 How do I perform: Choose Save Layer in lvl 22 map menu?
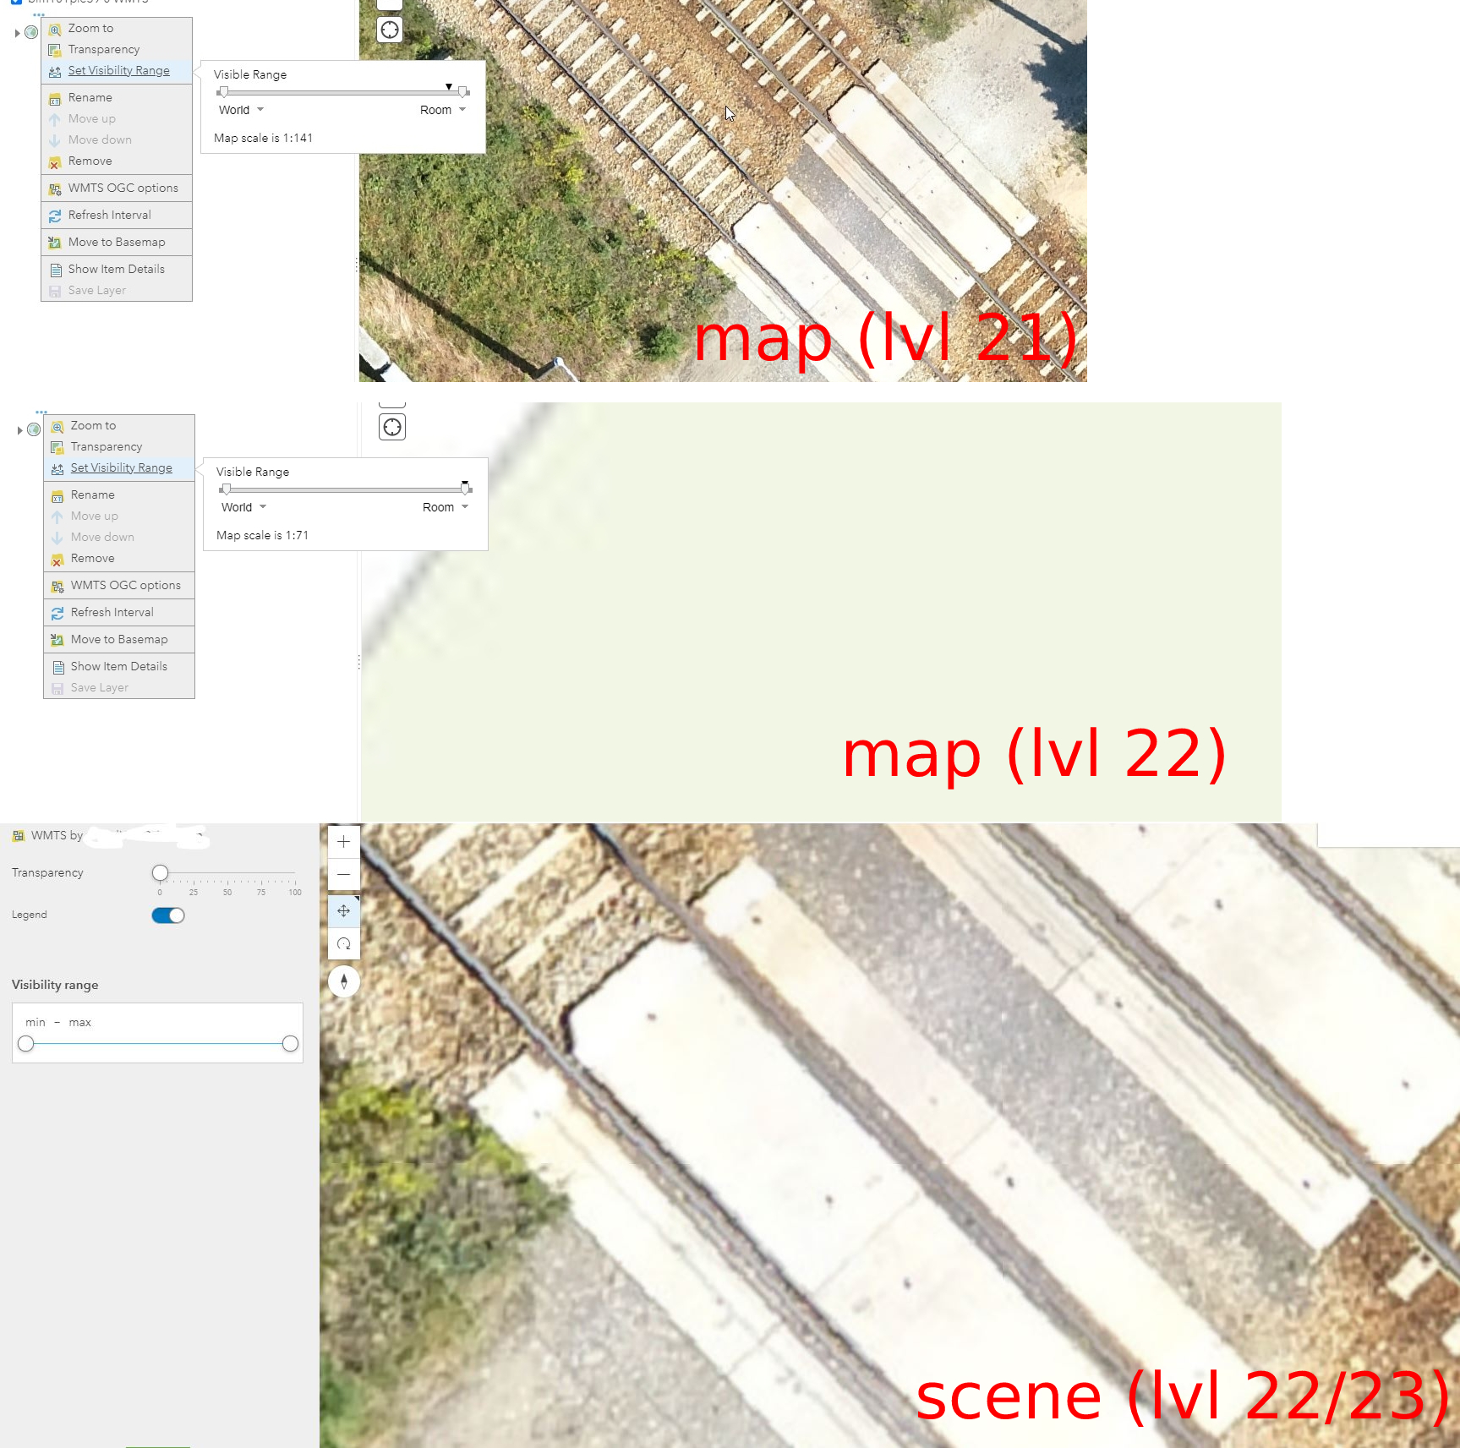100,688
